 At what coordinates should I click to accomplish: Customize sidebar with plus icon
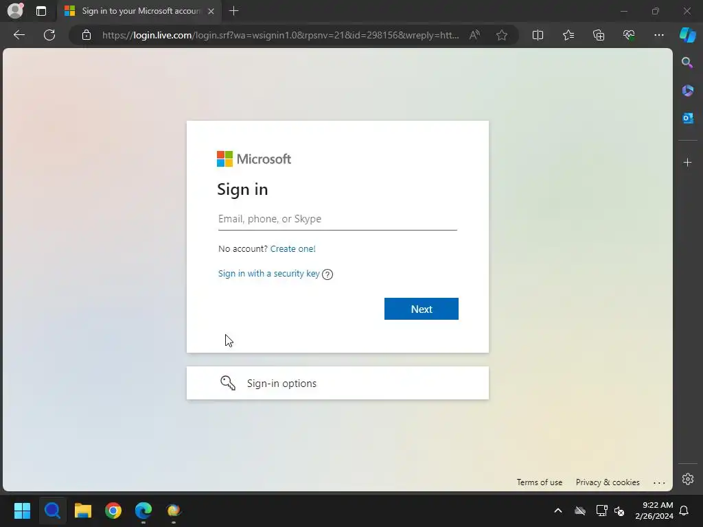688,162
